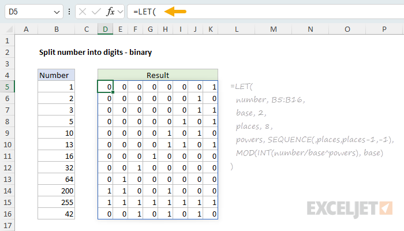
Task: Select column M header
Action: click(274, 29)
